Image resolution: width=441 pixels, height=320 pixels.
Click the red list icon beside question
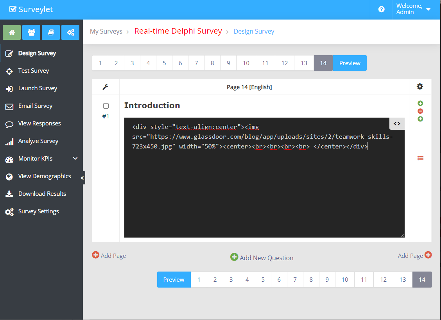(420, 158)
